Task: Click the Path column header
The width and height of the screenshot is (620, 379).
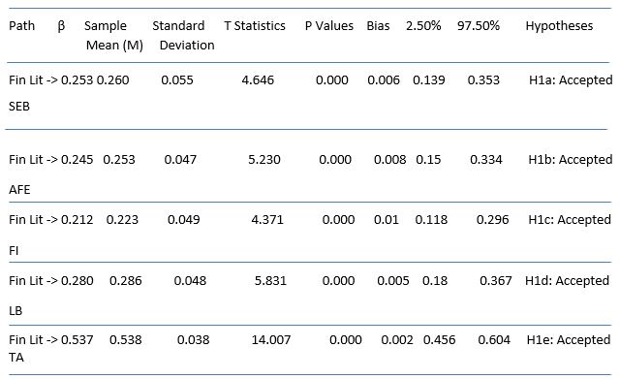Action: pyautogui.click(x=21, y=26)
